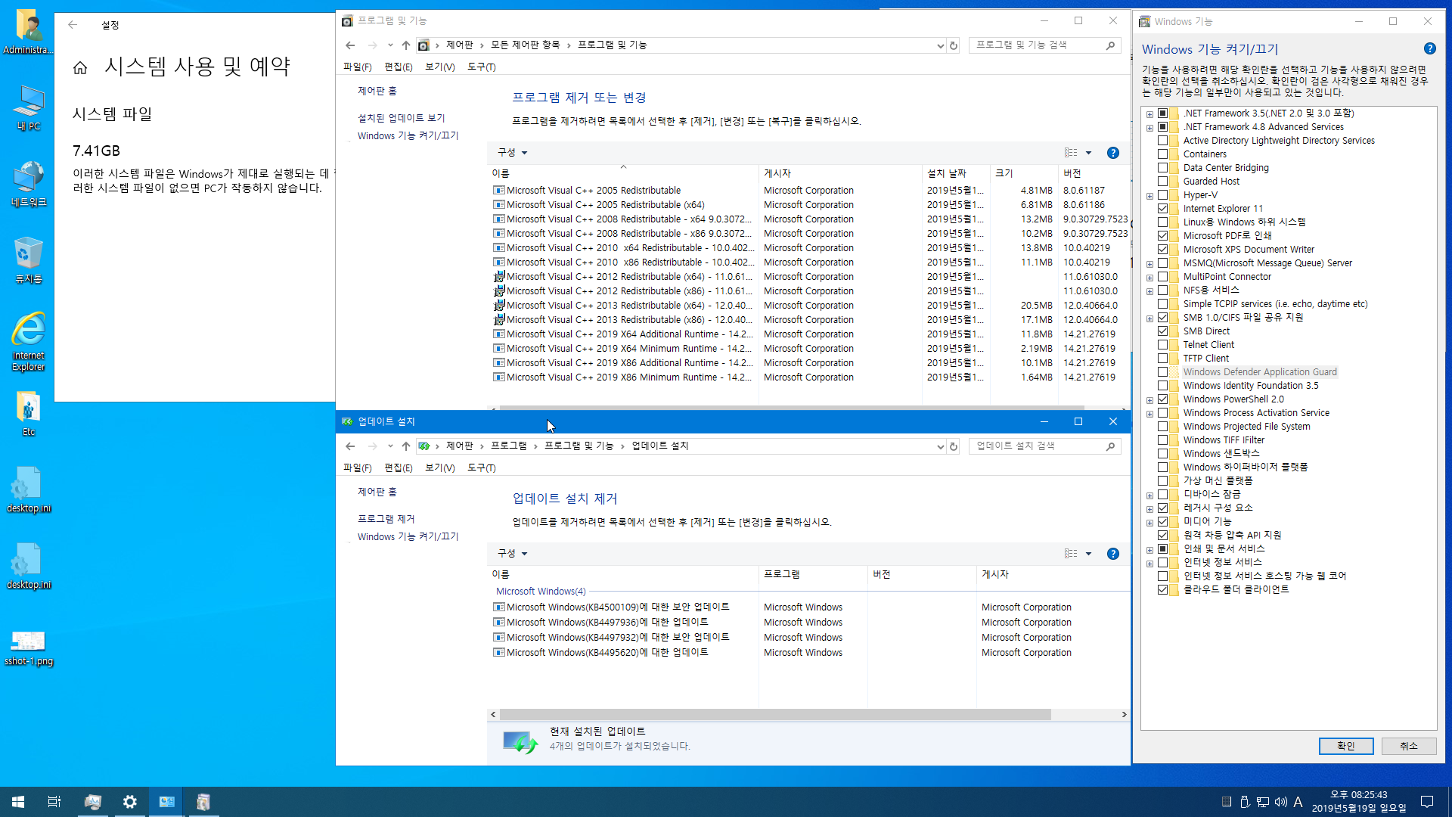Click 설치된 업데이트 보기 link
Image resolution: width=1452 pixels, height=817 pixels.
click(x=401, y=118)
